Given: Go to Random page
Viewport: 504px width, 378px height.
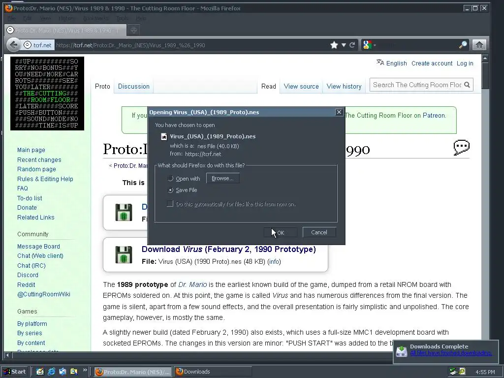Looking at the screenshot, I should [36, 169].
